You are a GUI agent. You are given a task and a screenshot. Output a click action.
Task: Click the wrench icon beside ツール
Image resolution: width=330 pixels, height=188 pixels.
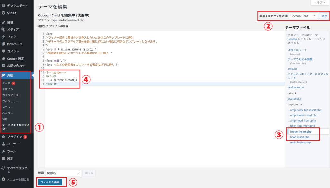[3, 151]
